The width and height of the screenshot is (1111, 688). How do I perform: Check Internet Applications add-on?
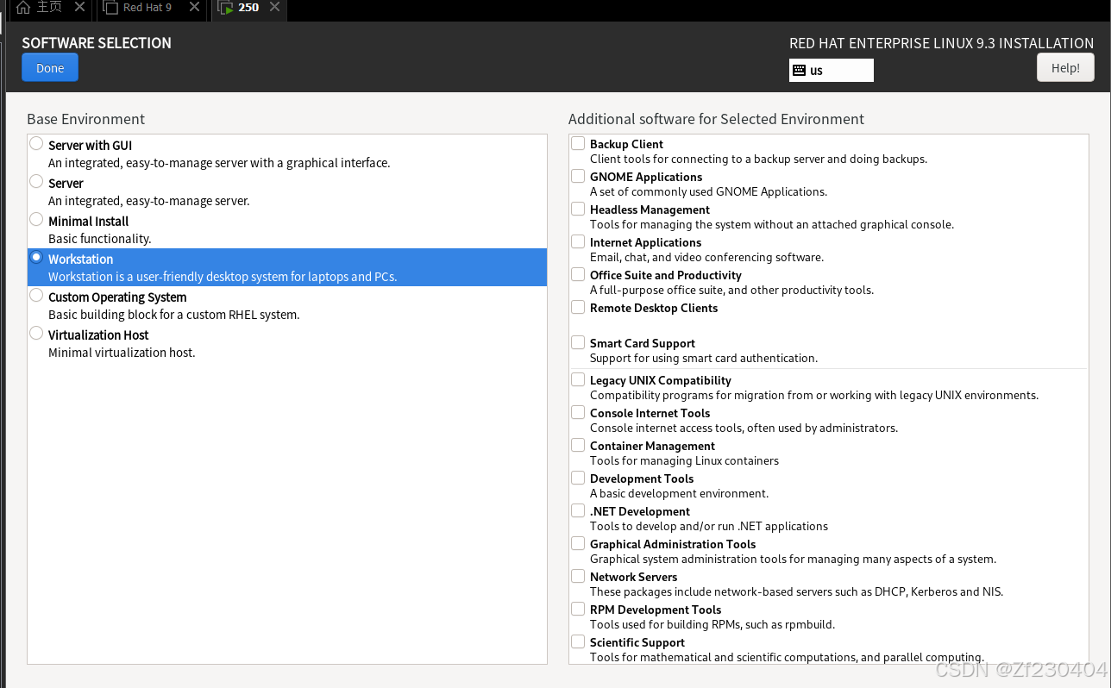tap(578, 241)
